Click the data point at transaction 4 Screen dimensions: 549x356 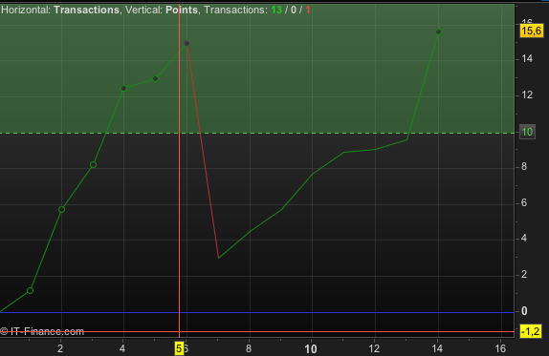(x=123, y=89)
